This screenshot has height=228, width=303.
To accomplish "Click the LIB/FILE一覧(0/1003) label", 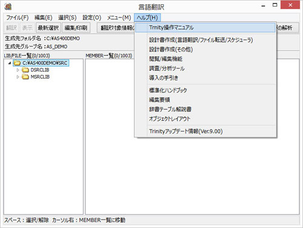I will [x=27, y=56].
